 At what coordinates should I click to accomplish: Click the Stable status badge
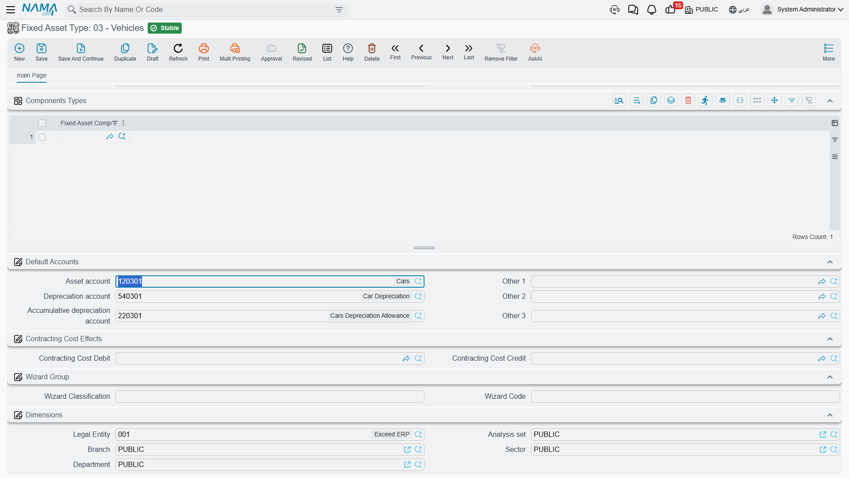point(165,28)
